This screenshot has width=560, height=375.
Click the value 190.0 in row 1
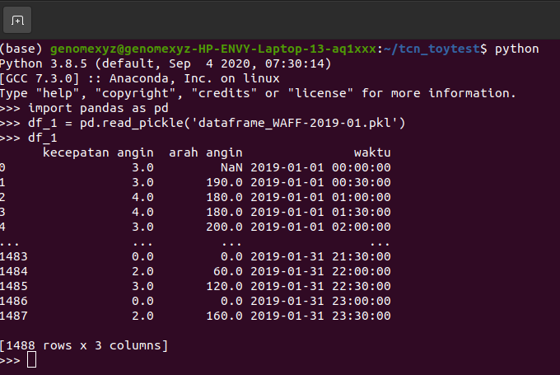click(x=224, y=182)
